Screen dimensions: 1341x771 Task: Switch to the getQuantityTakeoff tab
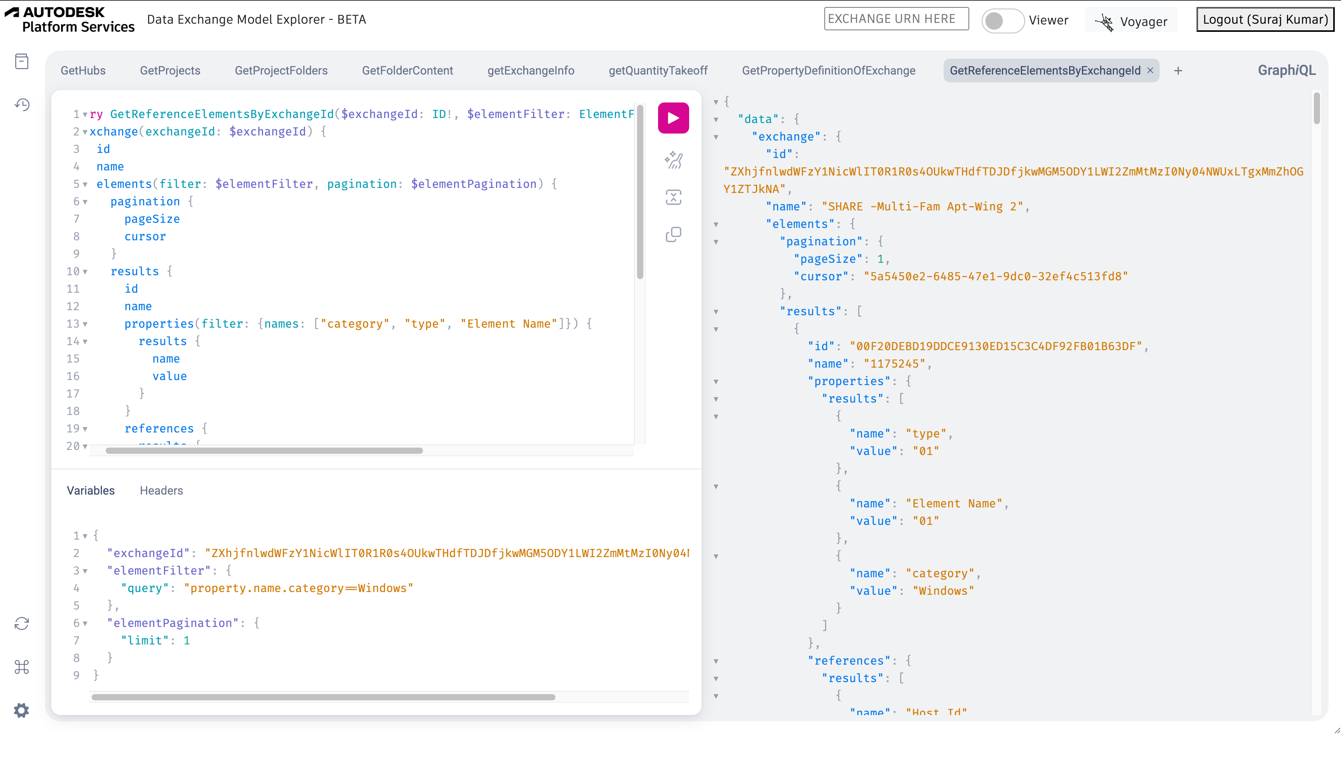pyautogui.click(x=658, y=70)
